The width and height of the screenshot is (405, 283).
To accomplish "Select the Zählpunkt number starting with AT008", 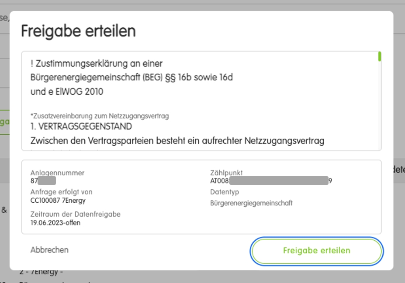I will coord(271,181).
